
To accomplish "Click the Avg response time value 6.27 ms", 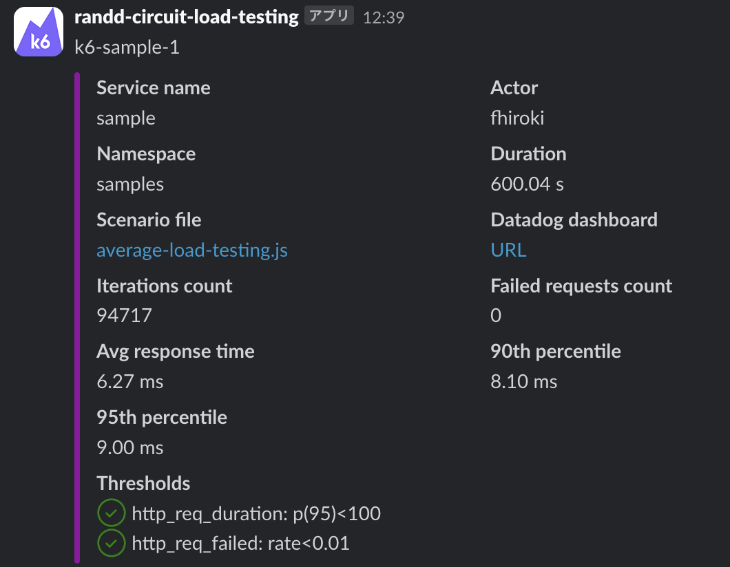I will tap(130, 382).
